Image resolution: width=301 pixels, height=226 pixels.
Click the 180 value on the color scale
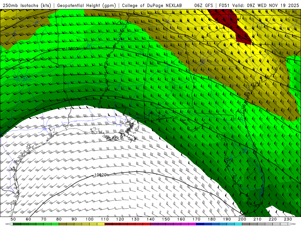click(x=211, y=219)
